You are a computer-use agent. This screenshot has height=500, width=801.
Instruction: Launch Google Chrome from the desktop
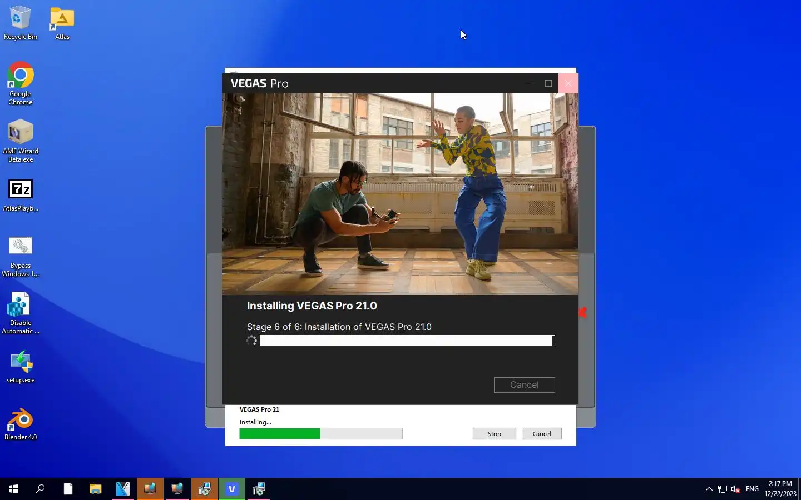click(x=21, y=83)
